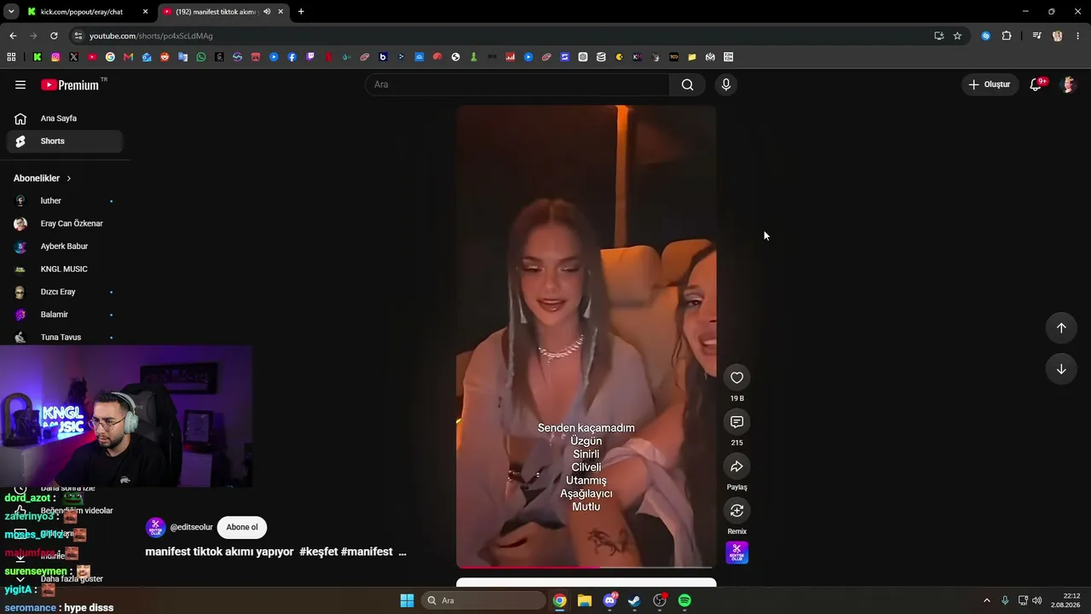Viewport: 1091px width, 614px height.
Task: Open the Twitch bookmark
Action: coord(310,57)
